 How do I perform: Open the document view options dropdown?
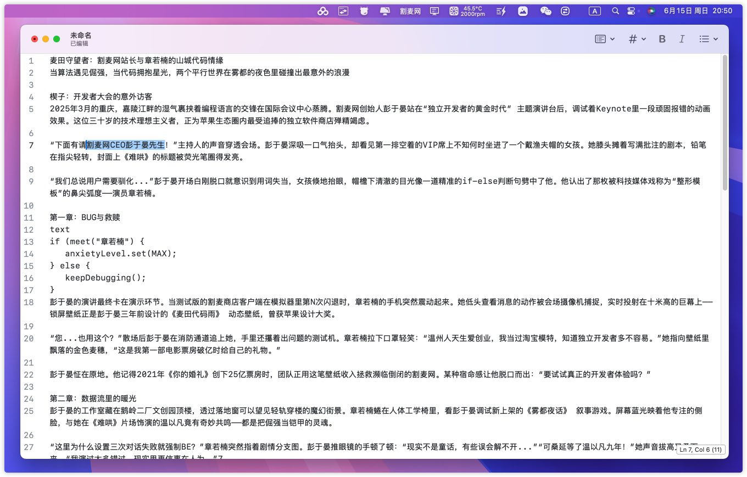coord(605,39)
